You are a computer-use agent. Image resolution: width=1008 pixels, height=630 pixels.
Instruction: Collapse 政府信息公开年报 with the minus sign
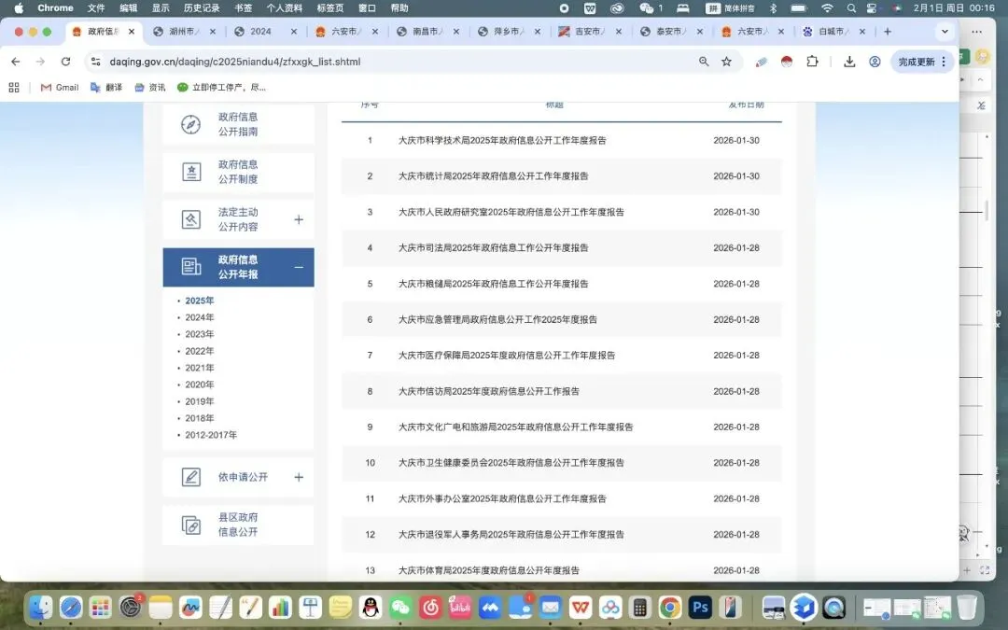click(x=299, y=268)
